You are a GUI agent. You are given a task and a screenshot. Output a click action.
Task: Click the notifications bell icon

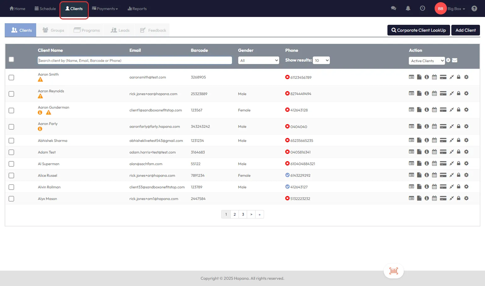[408, 8]
